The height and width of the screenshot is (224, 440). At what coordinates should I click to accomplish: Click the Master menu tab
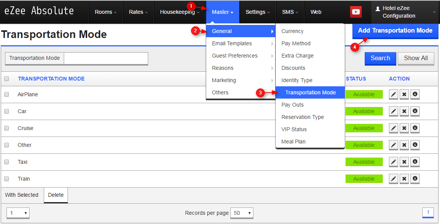tap(223, 12)
